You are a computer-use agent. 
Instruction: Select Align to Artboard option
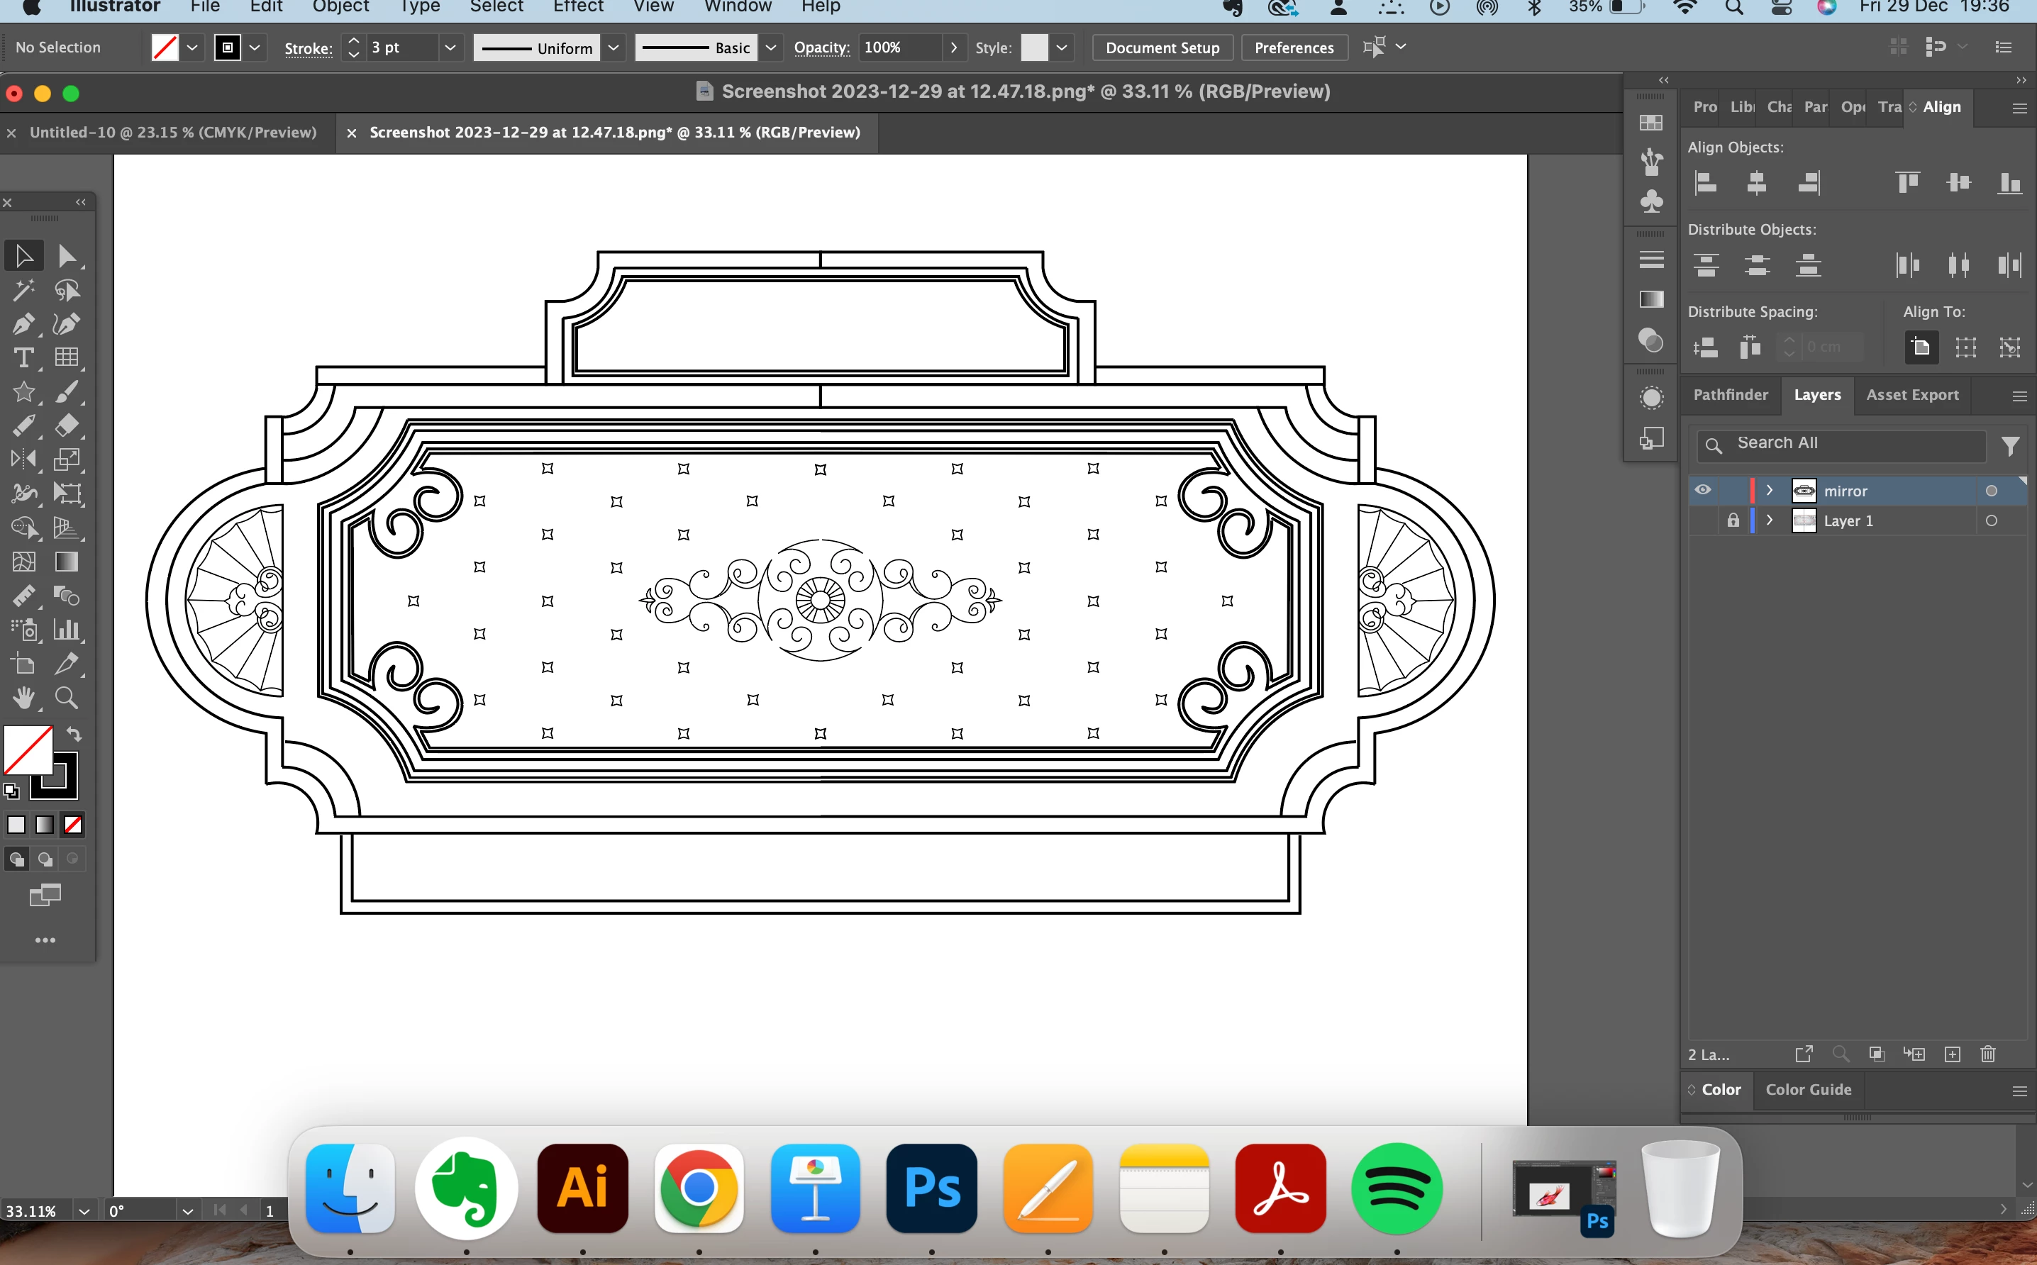click(x=1921, y=347)
